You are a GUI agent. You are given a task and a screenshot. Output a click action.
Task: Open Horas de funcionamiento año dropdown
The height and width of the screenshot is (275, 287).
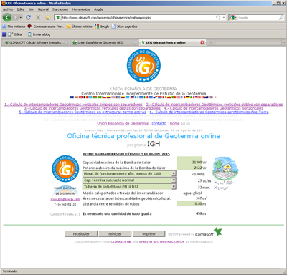coord(129,173)
